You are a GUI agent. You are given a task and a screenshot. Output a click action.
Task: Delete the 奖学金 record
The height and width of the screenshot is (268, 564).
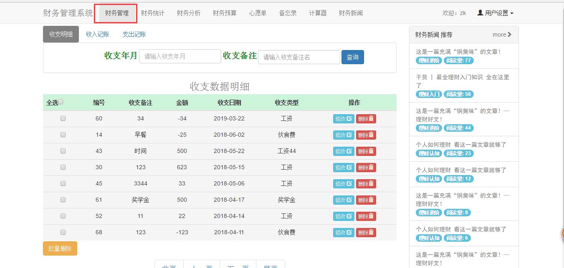coord(366,200)
